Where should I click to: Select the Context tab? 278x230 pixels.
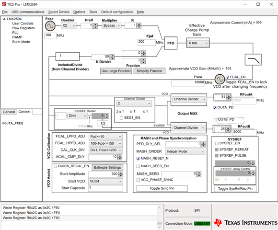tap(24, 112)
